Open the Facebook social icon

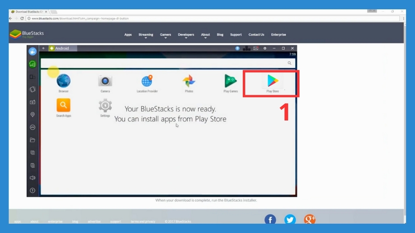(x=270, y=220)
